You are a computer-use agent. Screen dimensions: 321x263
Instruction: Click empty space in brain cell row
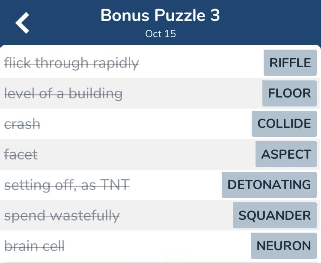[x=158, y=245]
